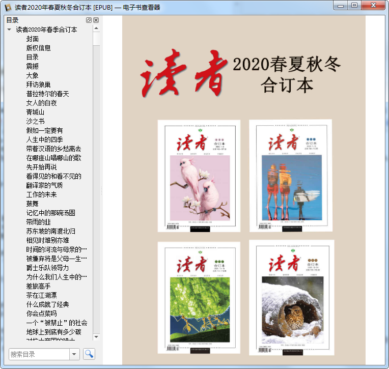Click the scroll up arrow of contents list
The width and height of the screenshot is (389, 369).
[96, 29]
